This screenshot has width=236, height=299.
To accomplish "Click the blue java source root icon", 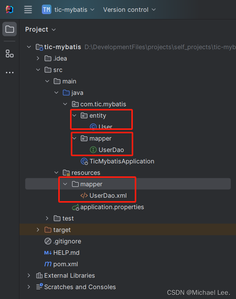I will (x=66, y=93).
